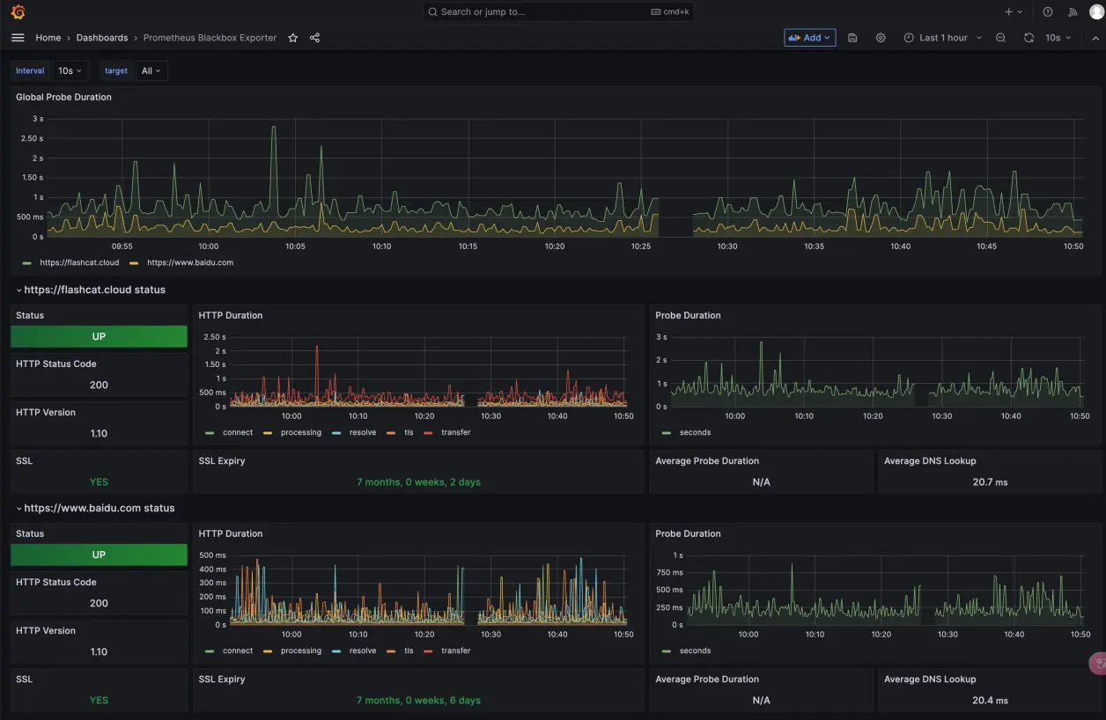Zoom out the time range

tap(1000, 38)
